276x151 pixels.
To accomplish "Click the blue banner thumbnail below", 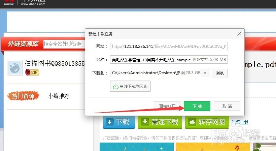I will pyautogui.click(x=137, y=147).
